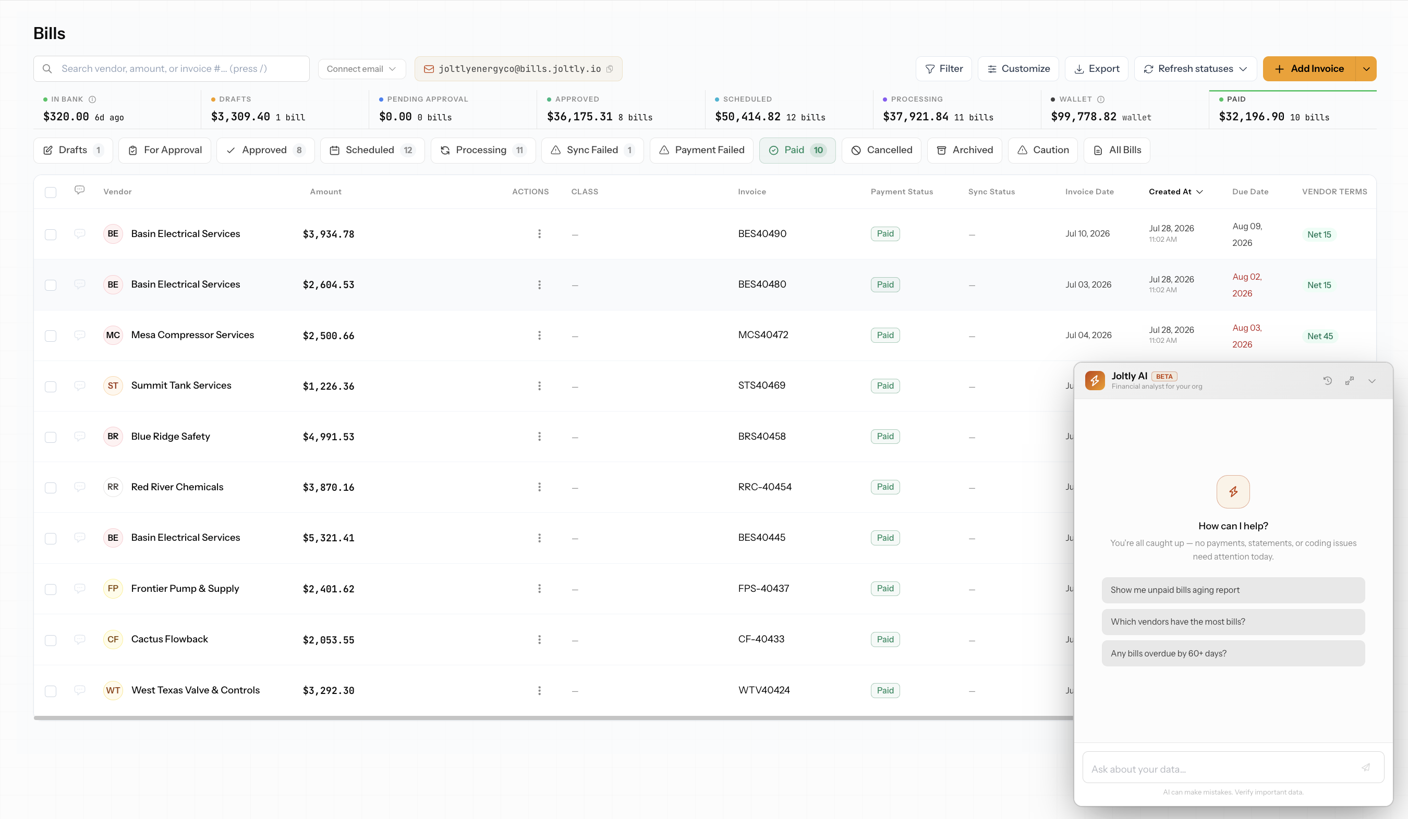Screen dimensions: 1408x819
Task: Focus the search vendor or invoice field
Action: tap(172, 69)
